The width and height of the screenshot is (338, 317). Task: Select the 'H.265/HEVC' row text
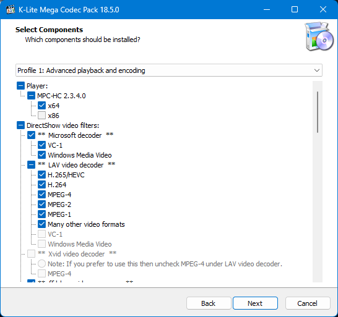(x=66, y=175)
